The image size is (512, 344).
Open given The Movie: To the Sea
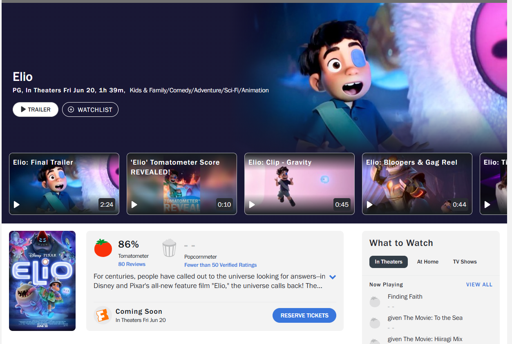pos(425,318)
